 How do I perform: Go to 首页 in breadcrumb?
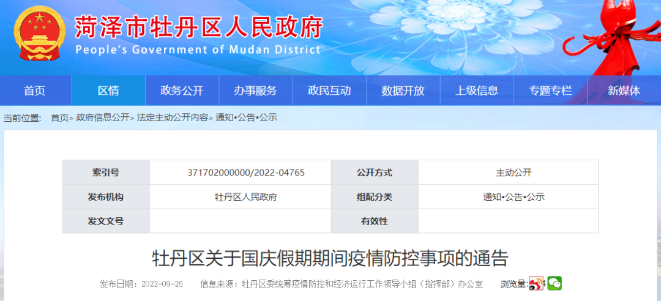pos(59,118)
